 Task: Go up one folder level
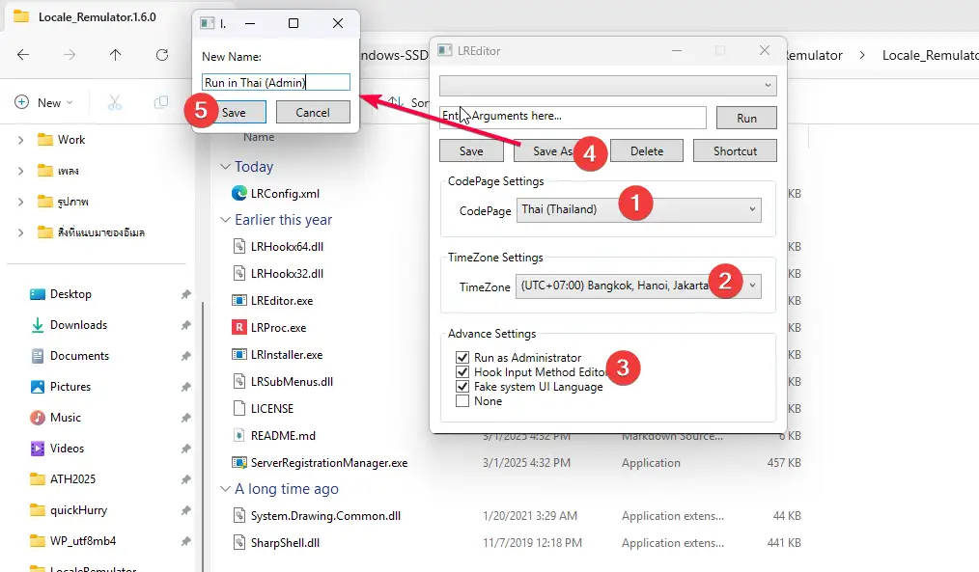tap(116, 55)
